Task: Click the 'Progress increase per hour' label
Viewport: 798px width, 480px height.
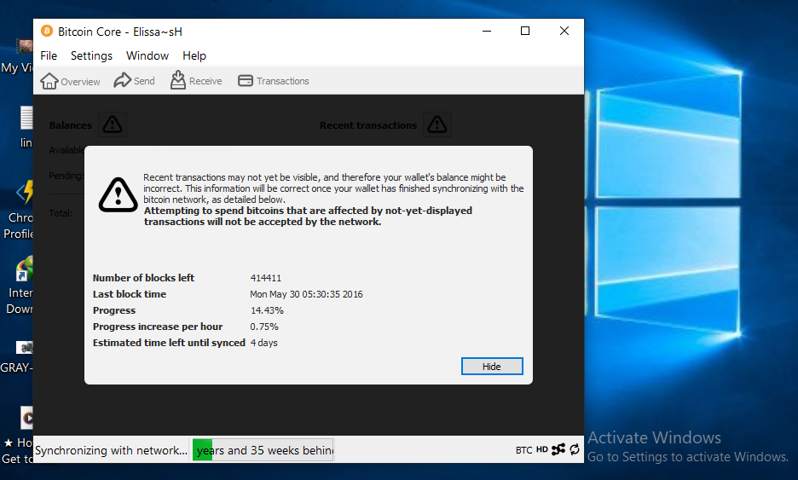Action: [158, 327]
